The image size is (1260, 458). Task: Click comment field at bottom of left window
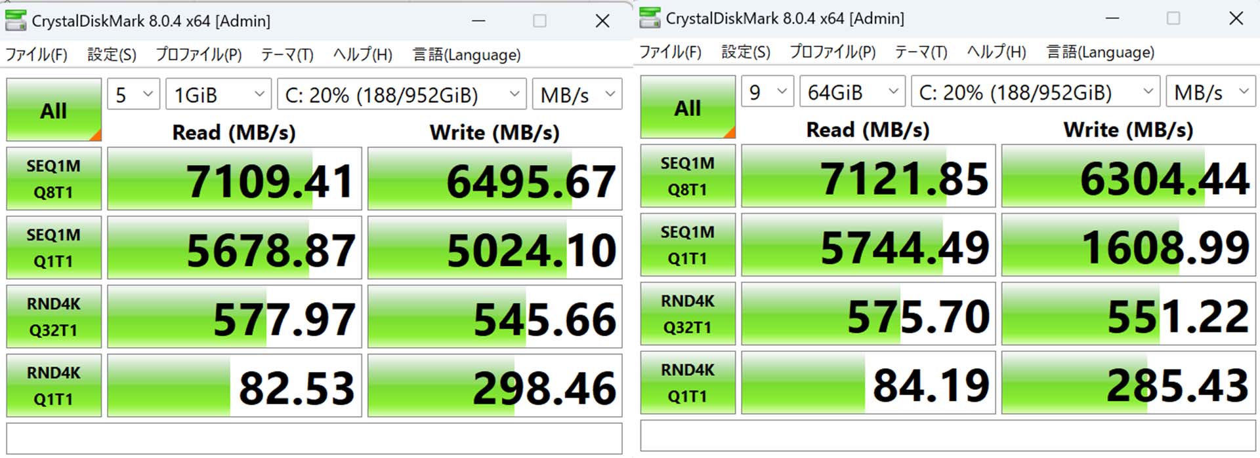314,438
